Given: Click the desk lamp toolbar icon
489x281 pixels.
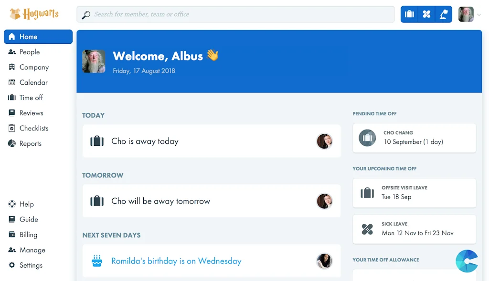Looking at the screenshot, I should (444, 14).
